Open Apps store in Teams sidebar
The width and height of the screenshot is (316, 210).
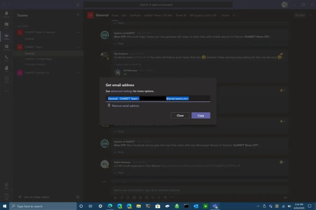point(6,186)
